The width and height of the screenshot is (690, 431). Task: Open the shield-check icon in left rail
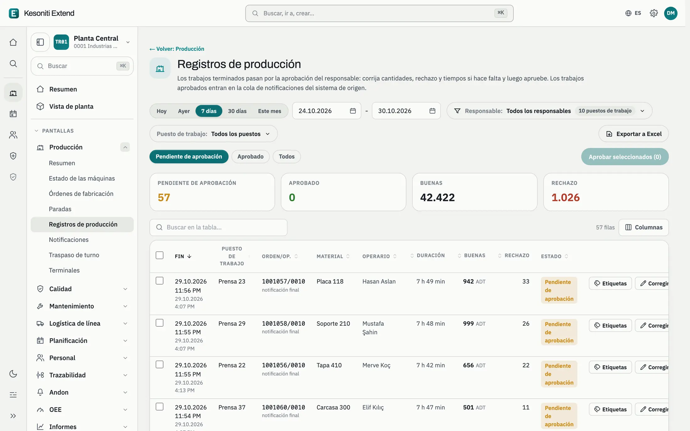click(13, 177)
